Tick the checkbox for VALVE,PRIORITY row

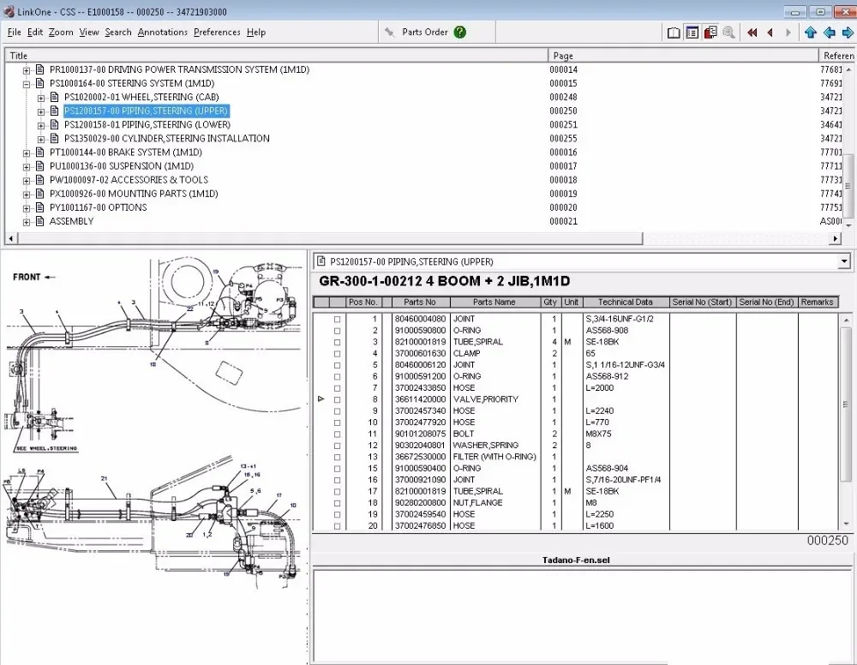[337, 399]
